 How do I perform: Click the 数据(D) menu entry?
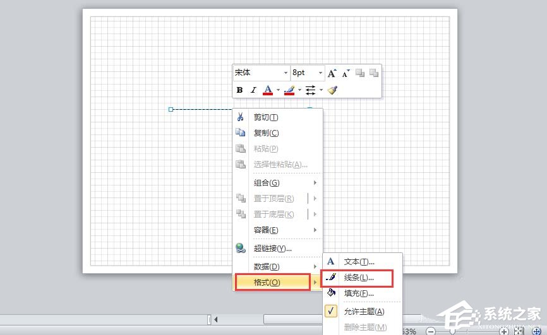277,266
